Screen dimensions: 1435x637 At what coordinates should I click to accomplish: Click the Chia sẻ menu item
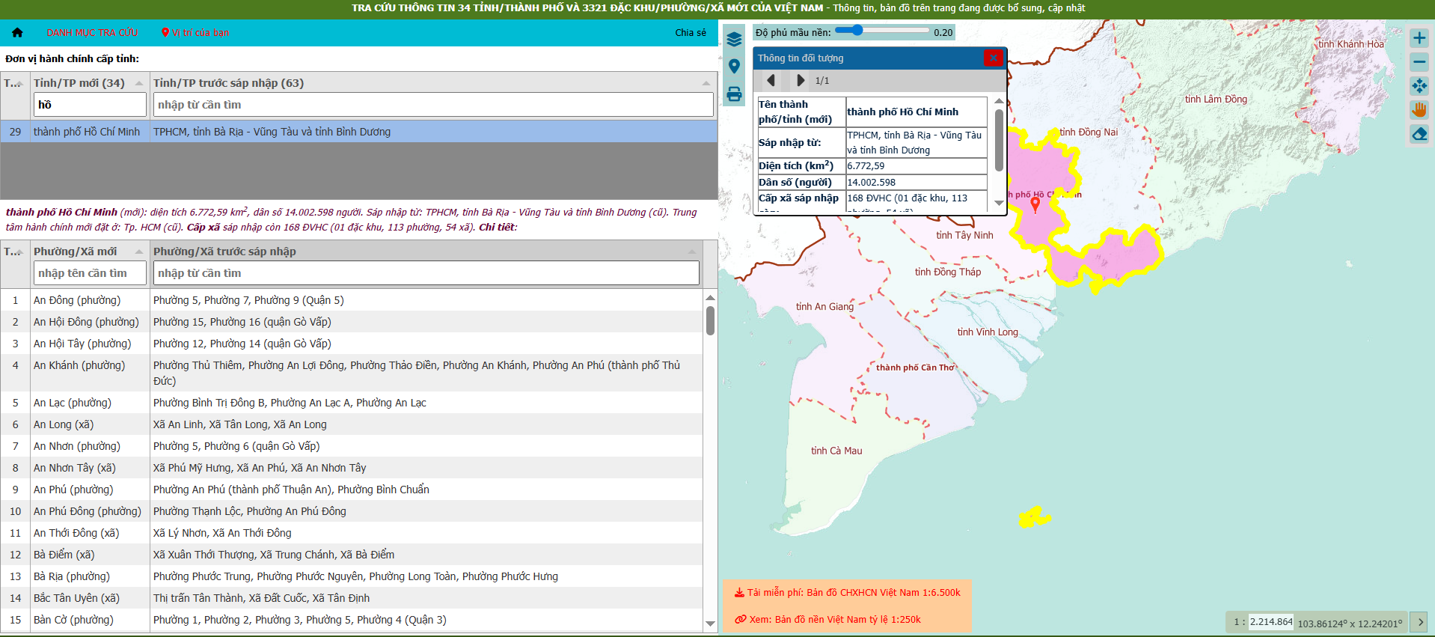690,33
